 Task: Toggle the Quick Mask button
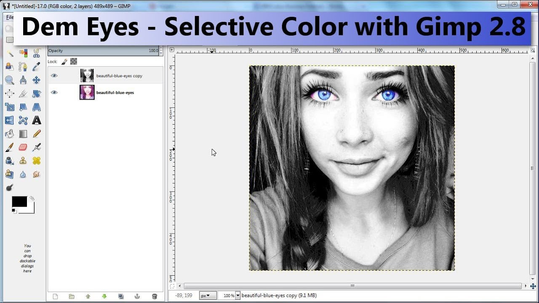click(x=172, y=286)
